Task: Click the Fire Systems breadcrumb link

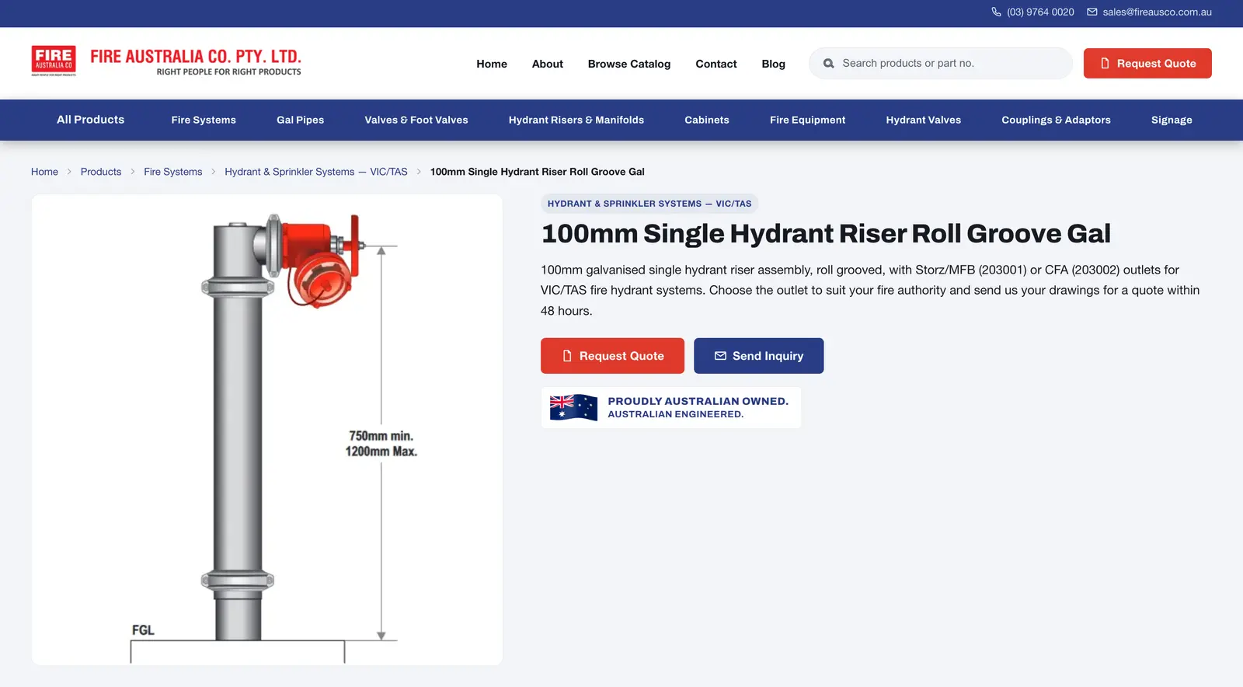Action: (x=172, y=172)
